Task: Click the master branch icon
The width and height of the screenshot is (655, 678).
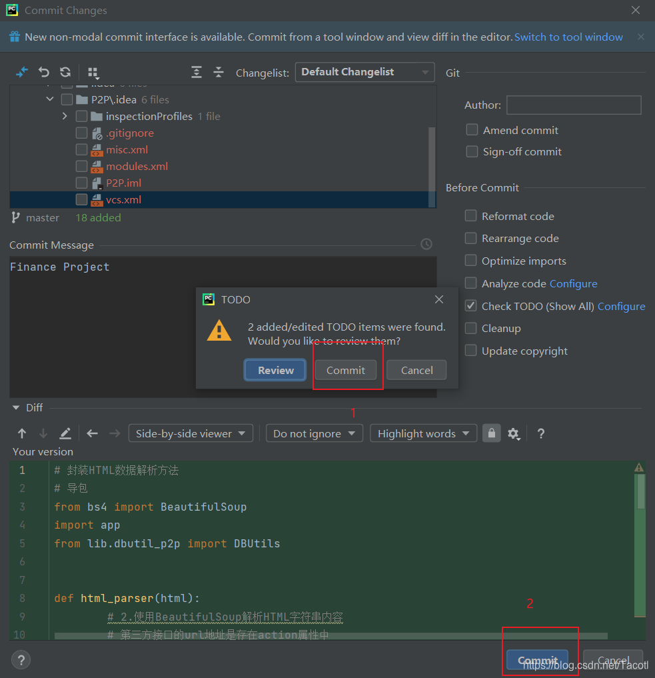Action: [x=15, y=217]
